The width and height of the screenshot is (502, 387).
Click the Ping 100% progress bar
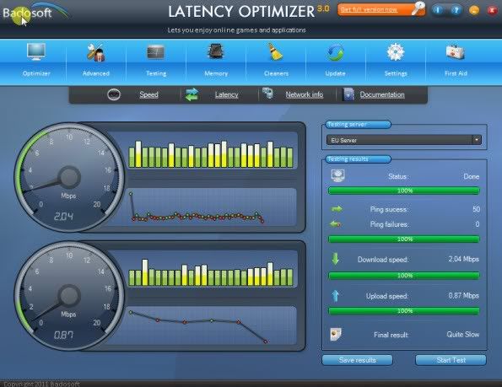tap(404, 239)
